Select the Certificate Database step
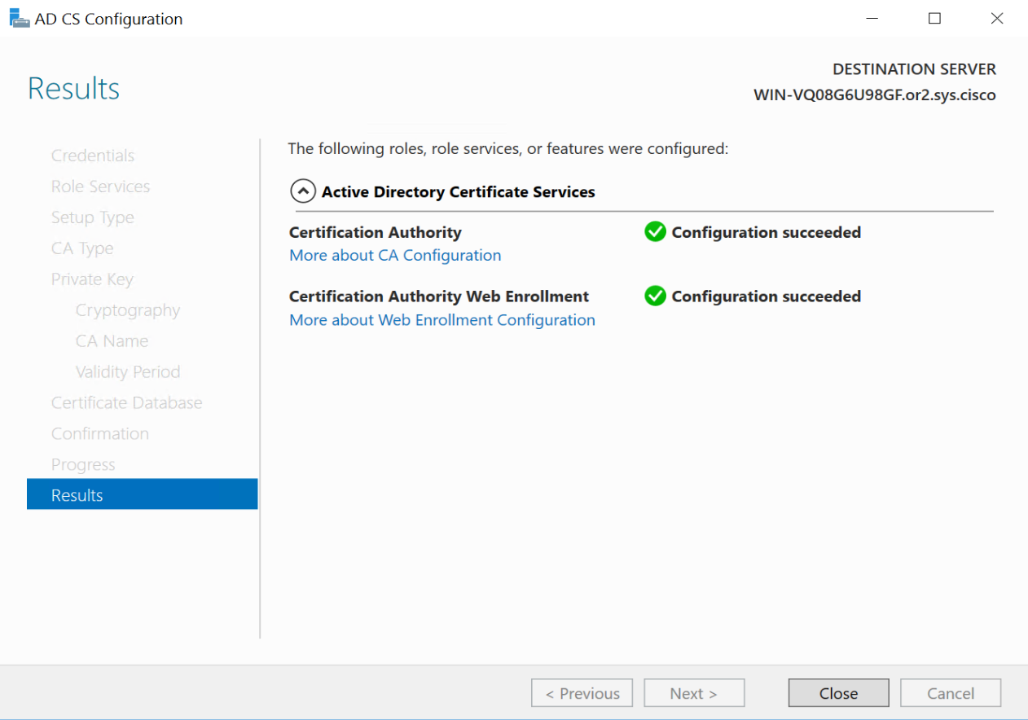 (126, 403)
